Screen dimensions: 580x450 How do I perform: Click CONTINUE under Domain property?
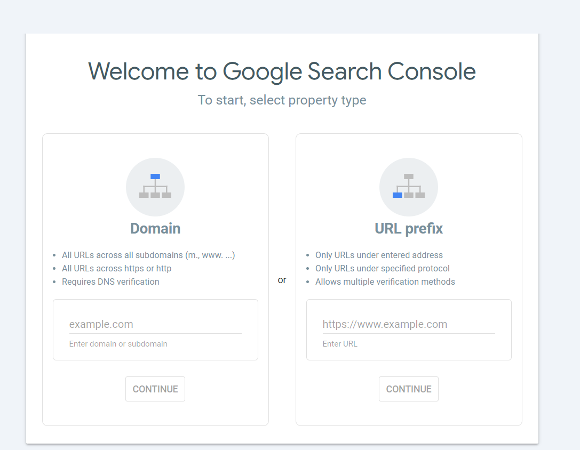(x=155, y=389)
